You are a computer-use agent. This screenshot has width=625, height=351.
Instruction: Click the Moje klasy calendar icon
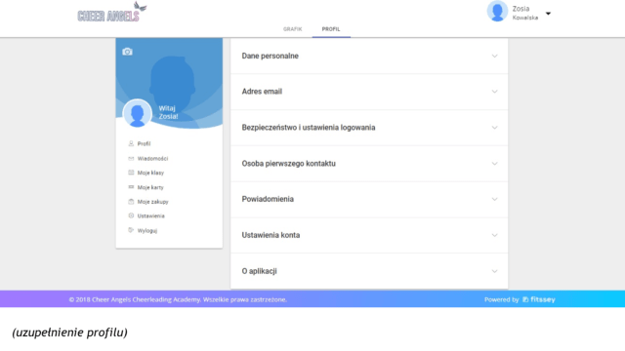[131, 173]
